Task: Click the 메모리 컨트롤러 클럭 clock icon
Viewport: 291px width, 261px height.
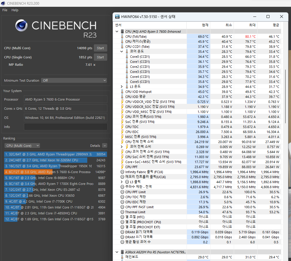Action: tap(122, 177)
